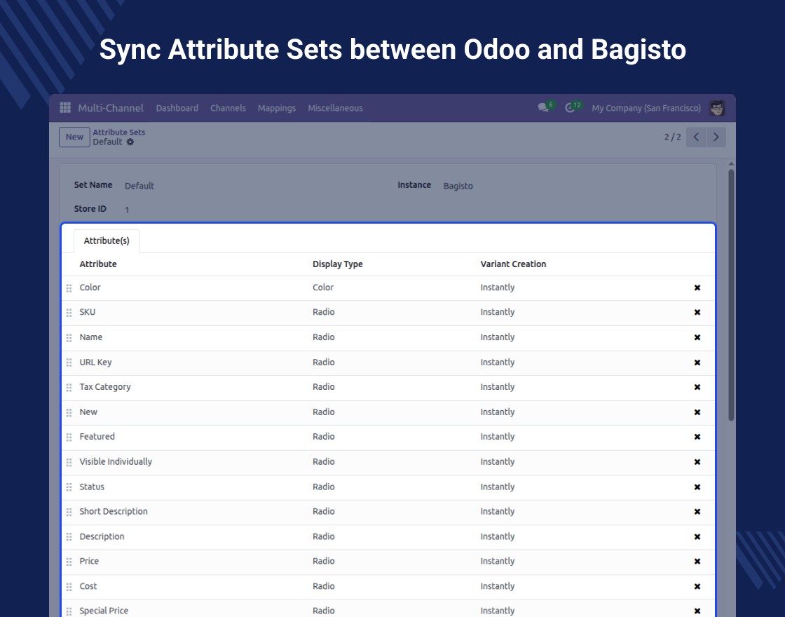Click the Store ID field value
785x617 pixels.
coord(127,210)
